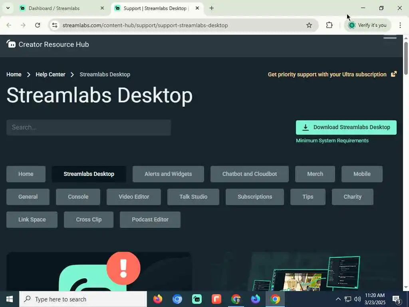Open Minimum System Requirements link
The width and height of the screenshot is (409, 307).
tap(332, 140)
